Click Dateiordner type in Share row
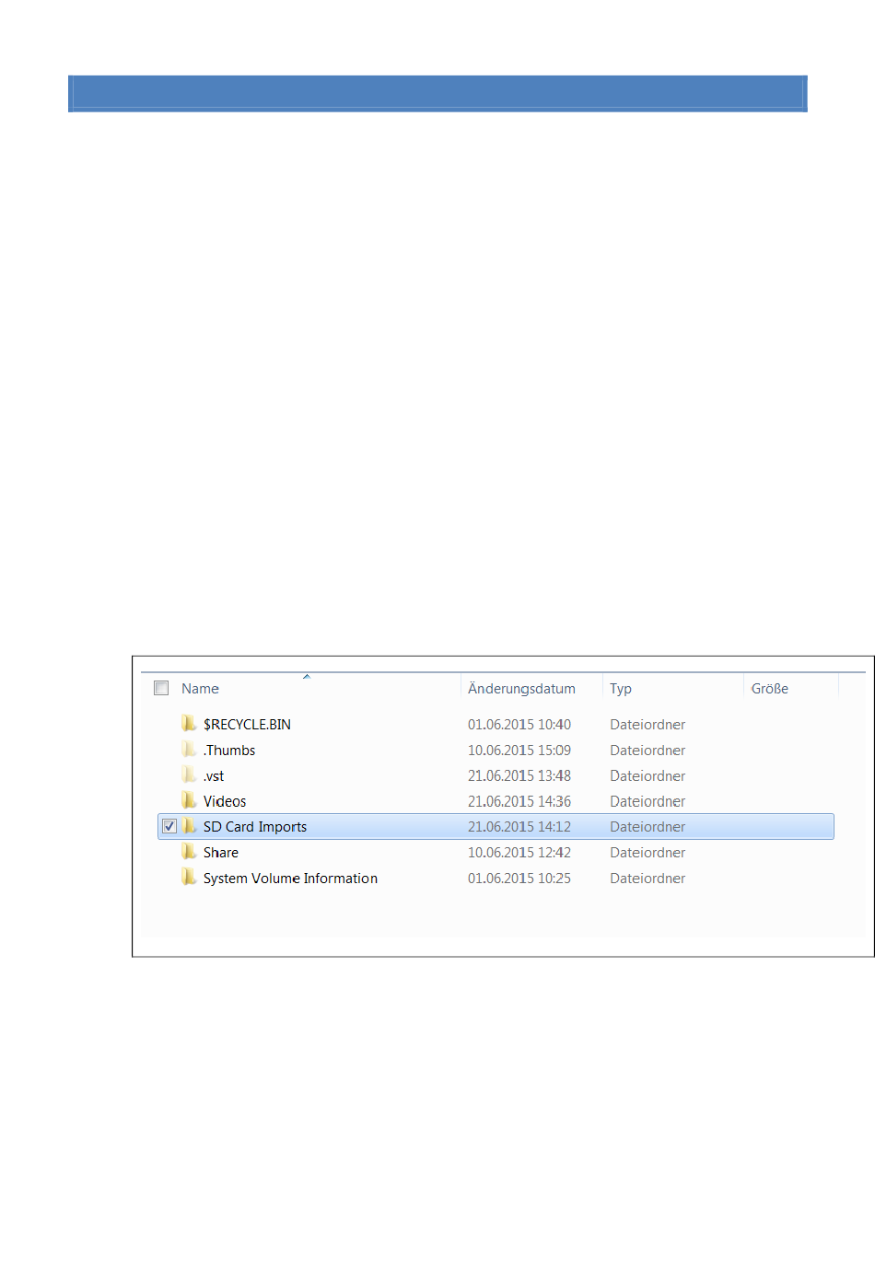875x1269 pixels. coord(647,853)
